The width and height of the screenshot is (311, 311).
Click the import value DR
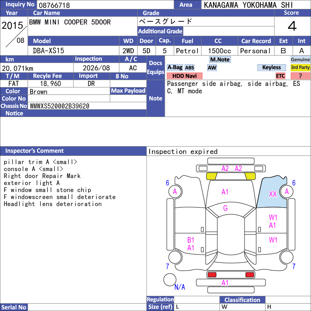point(91,84)
